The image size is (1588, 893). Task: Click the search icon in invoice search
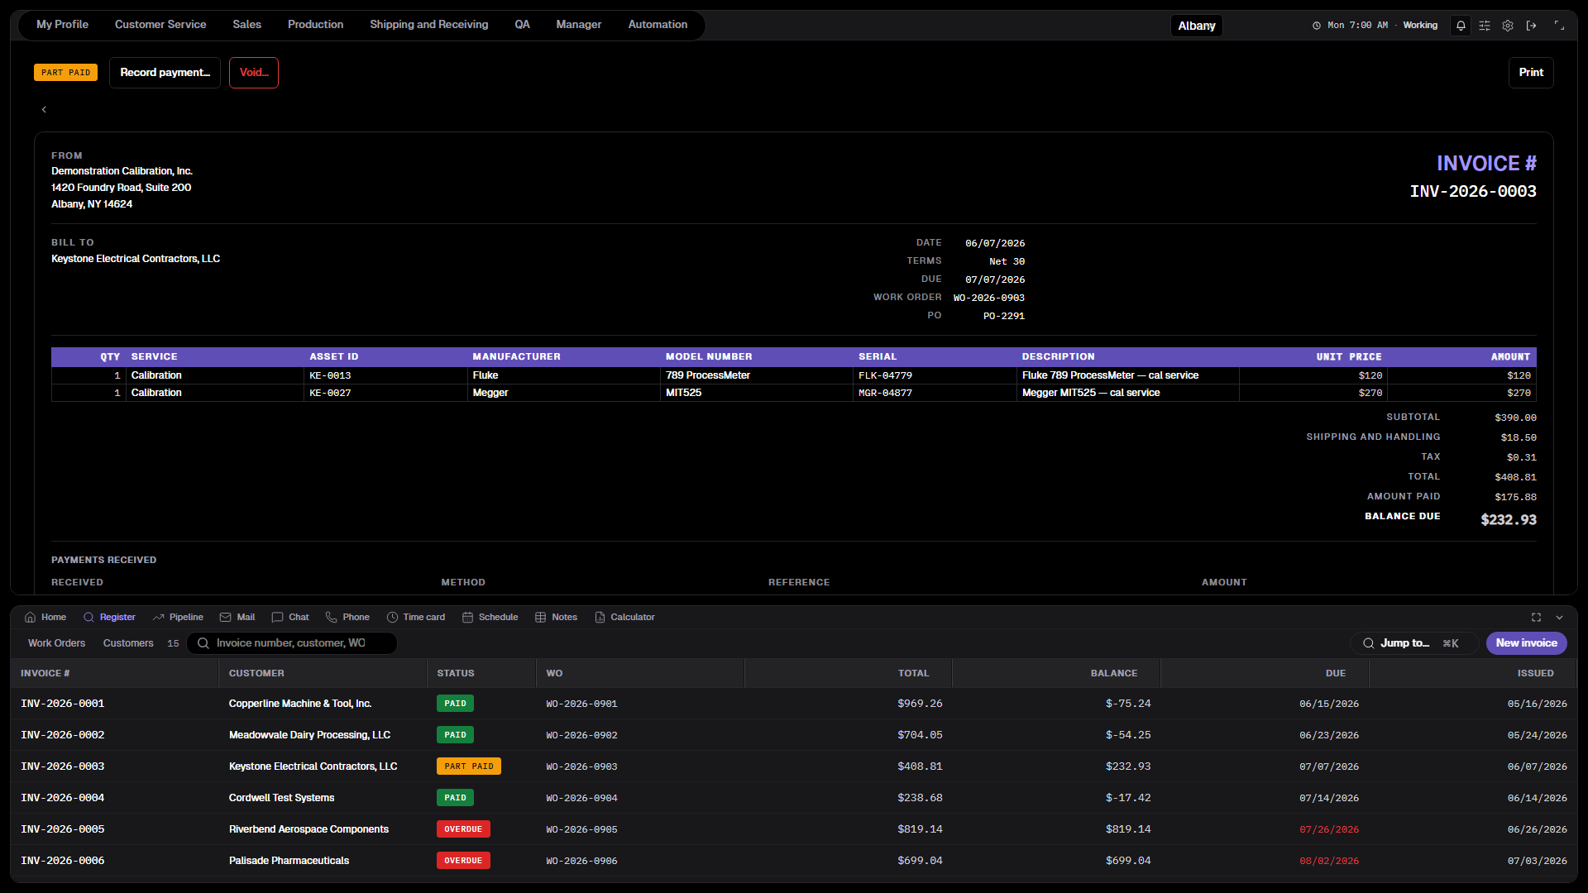[203, 643]
